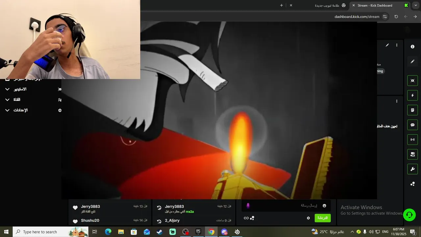The image size is (421, 237).
Task: Open the lightning bolt quick actions icon
Action: (x=412, y=95)
